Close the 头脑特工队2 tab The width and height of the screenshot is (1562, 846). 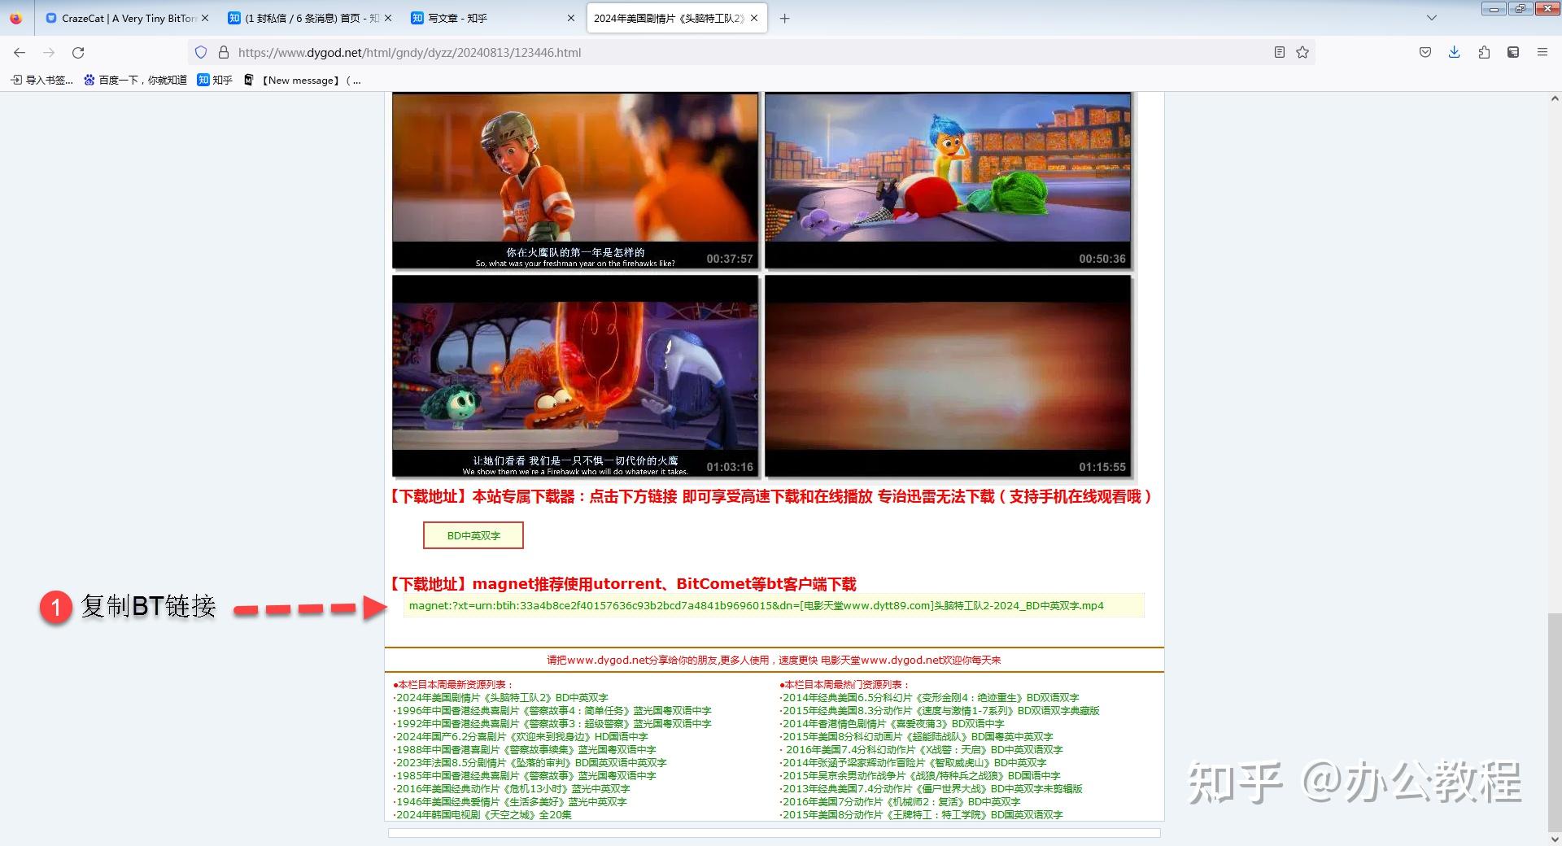[x=754, y=18]
